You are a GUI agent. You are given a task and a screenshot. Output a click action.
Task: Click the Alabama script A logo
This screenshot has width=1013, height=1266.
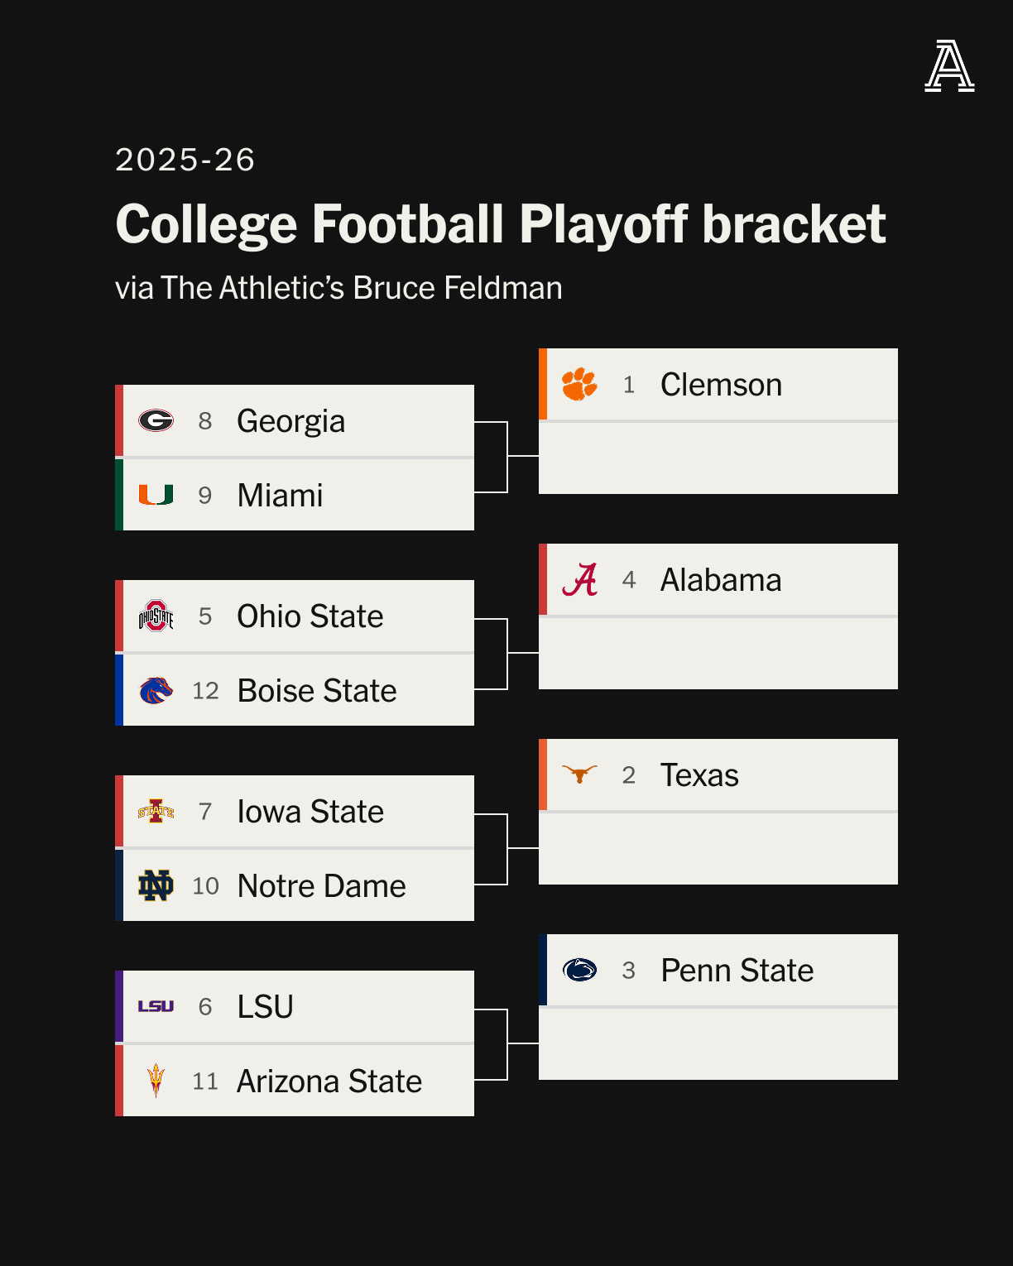click(x=579, y=580)
